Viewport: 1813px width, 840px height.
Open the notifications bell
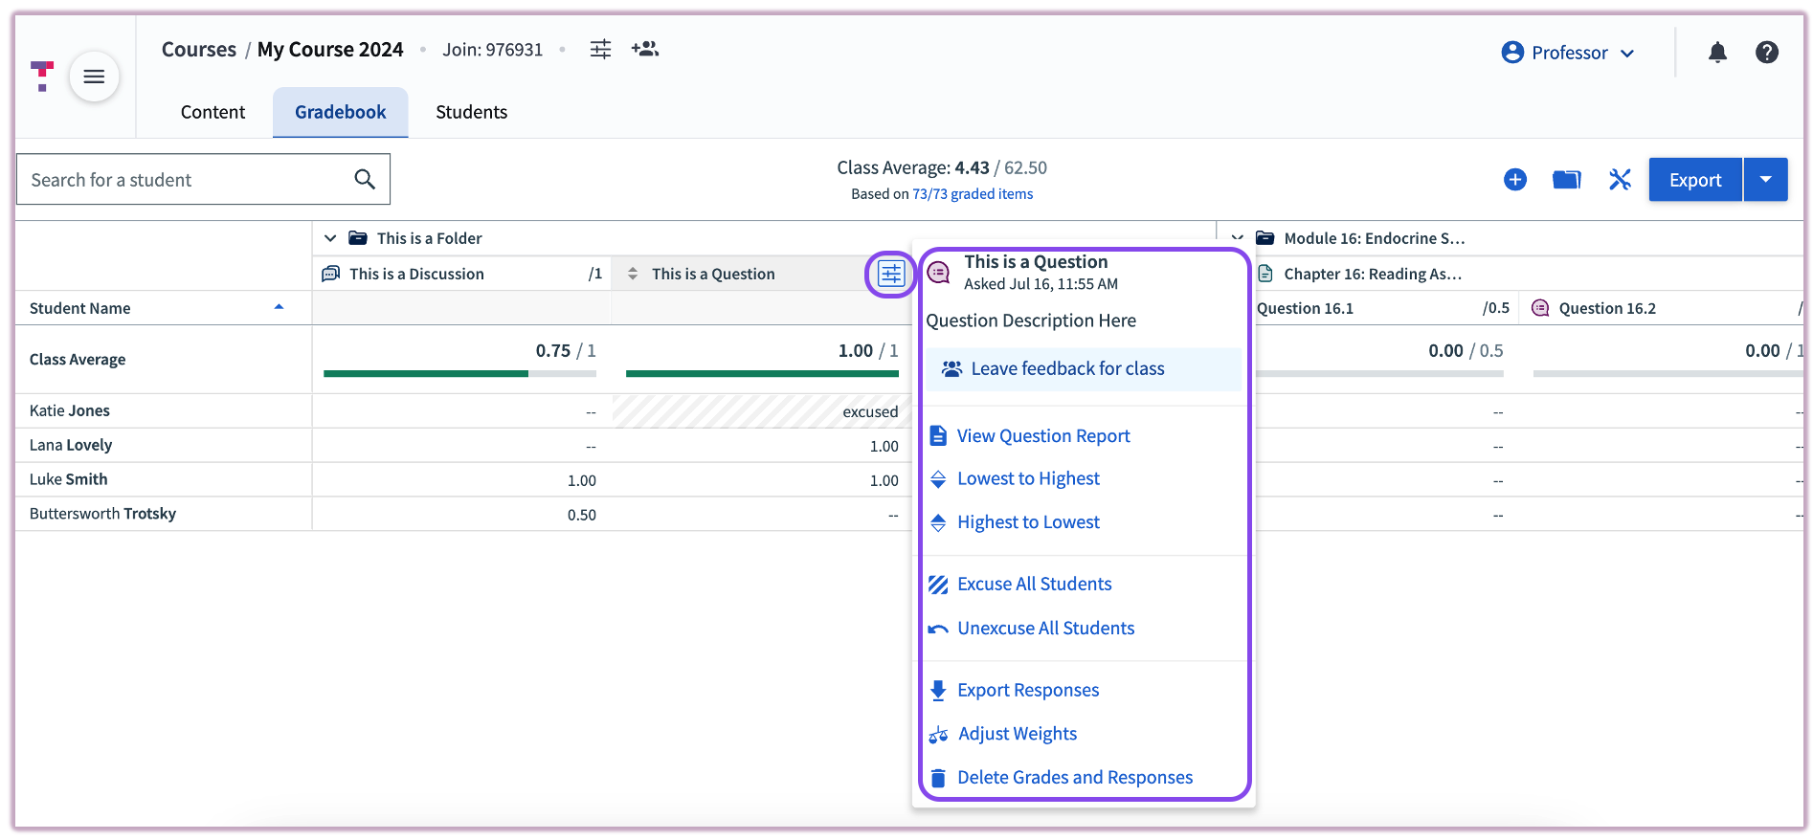[1718, 53]
